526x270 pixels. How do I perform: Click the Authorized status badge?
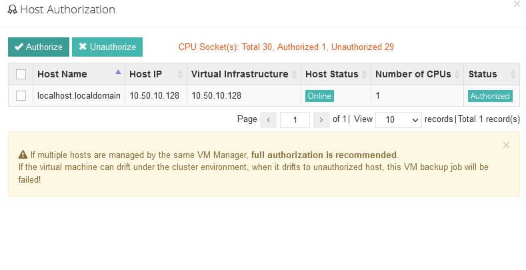[x=490, y=96]
